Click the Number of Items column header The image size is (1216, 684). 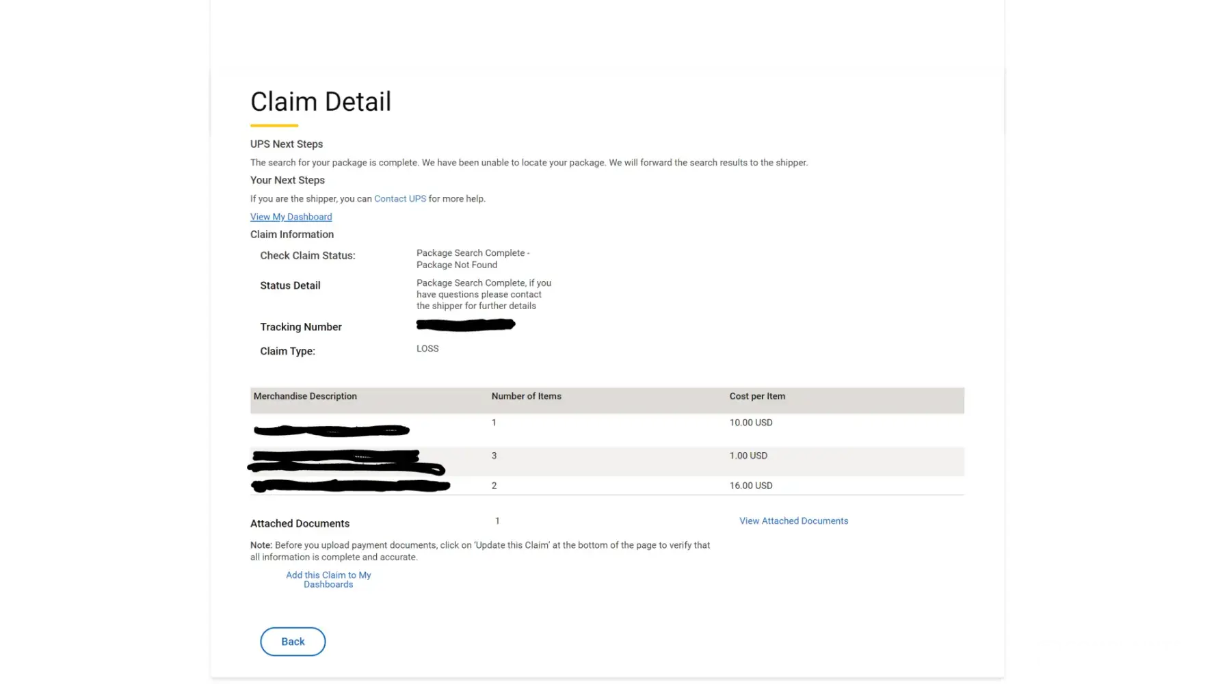pyautogui.click(x=526, y=397)
